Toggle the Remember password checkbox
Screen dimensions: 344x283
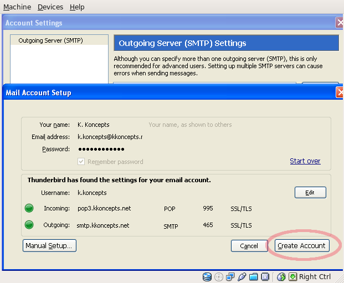81,162
